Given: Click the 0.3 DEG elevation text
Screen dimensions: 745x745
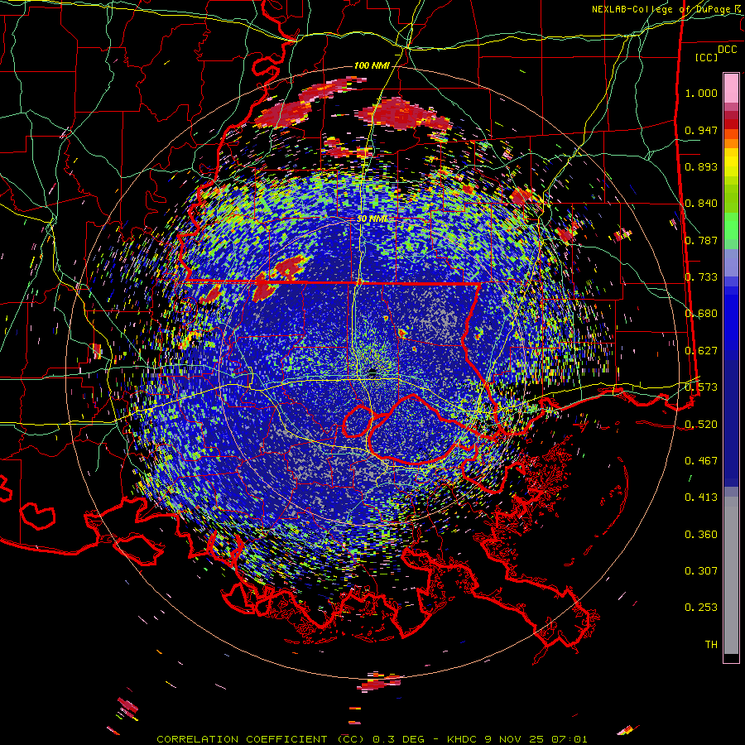Looking at the screenshot, I should click(399, 739).
